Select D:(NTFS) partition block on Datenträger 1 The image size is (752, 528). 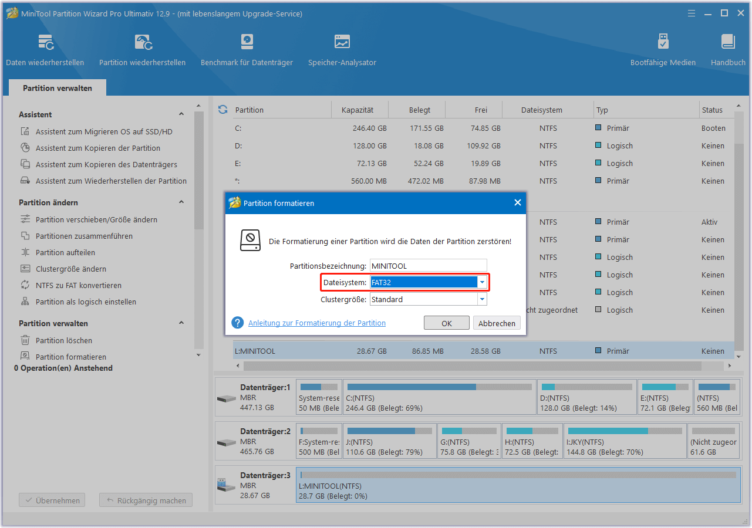tap(587, 398)
